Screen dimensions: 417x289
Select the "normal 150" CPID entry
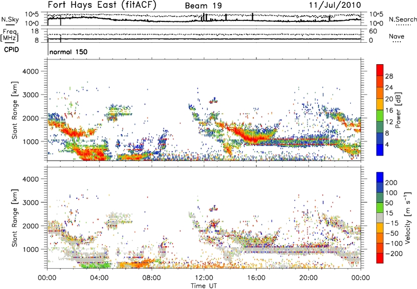pyautogui.click(x=68, y=52)
